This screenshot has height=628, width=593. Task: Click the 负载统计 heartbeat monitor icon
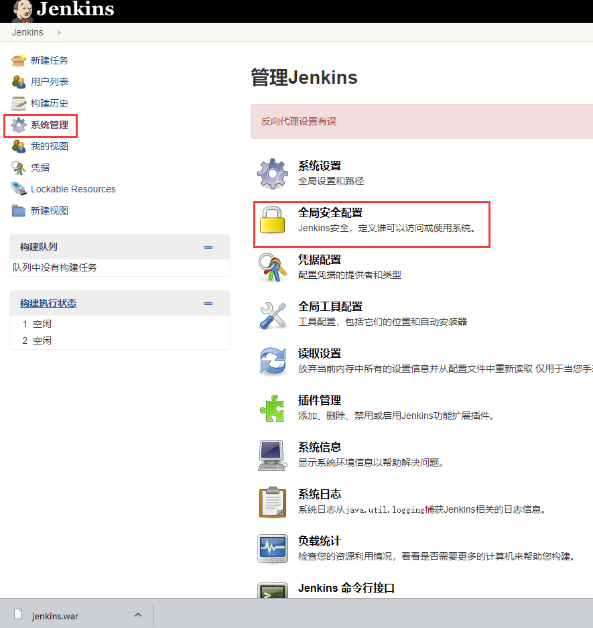tap(272, 549)
